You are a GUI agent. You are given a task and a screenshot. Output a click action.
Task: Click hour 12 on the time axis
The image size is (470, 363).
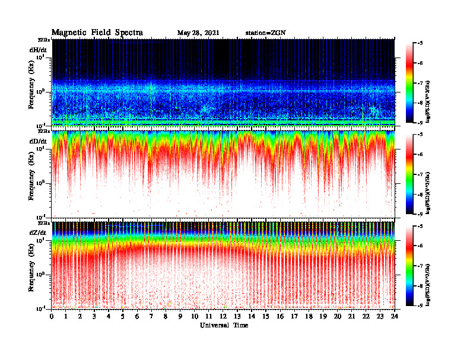[x=223, y=317]
